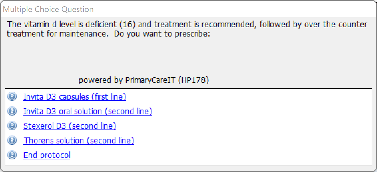The image size is (377, 172).
Task: Pick Thorens solution (second line)
Action: [79, 141]
